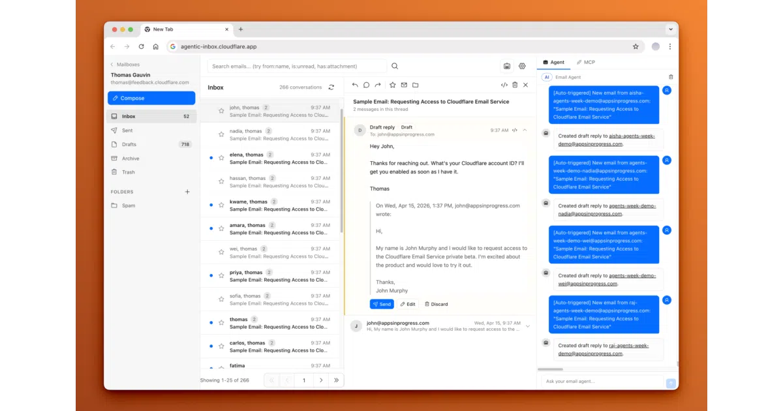
Task: Star the open email thread
Action: 393,85
